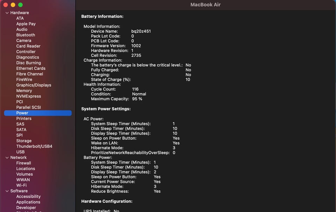The width and height of the screenshot is (336, 212).
Task: Open Locations under Network
Action: click(26, 169)
